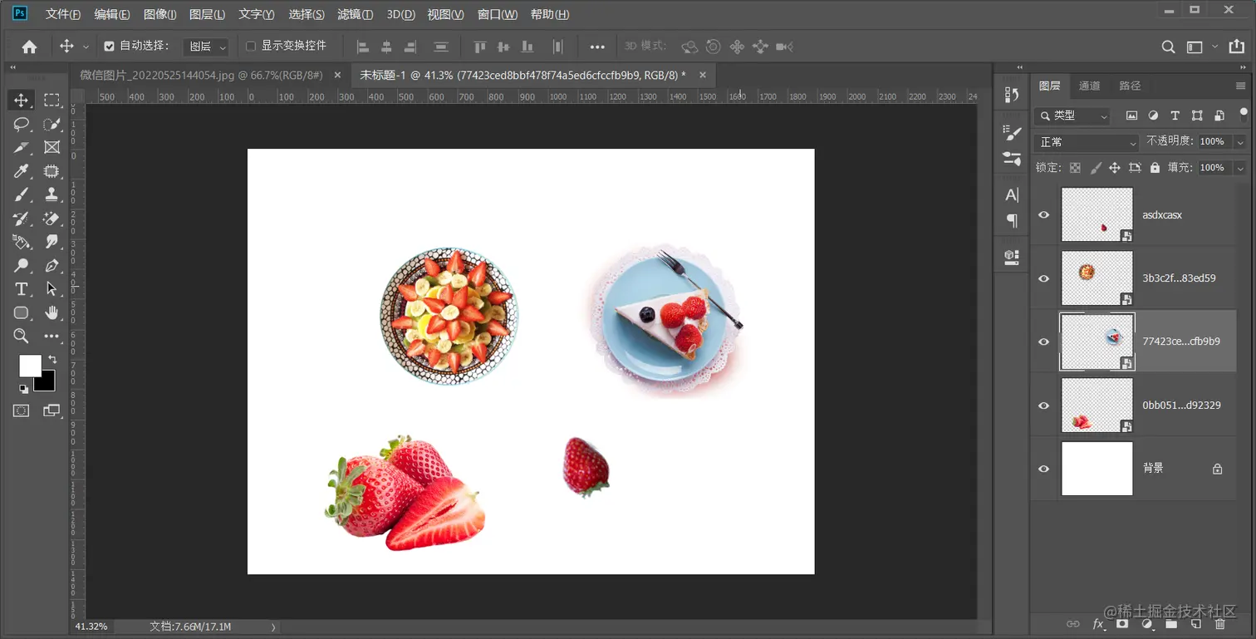The width and height of the screenshot is (1256, 639).
Task: Toggle Quick Mask mode
Action: (x=22, y=410)
